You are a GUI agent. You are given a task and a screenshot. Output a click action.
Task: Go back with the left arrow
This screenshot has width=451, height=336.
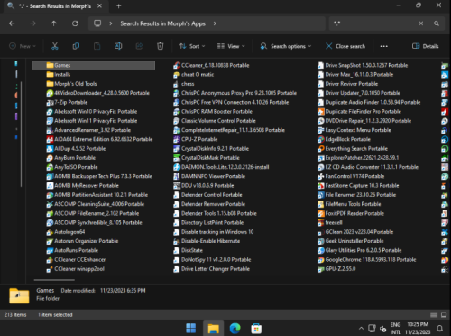[x=12, y=23]
